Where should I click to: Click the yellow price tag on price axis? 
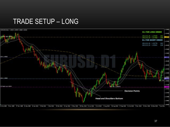[x=167, y=37]
